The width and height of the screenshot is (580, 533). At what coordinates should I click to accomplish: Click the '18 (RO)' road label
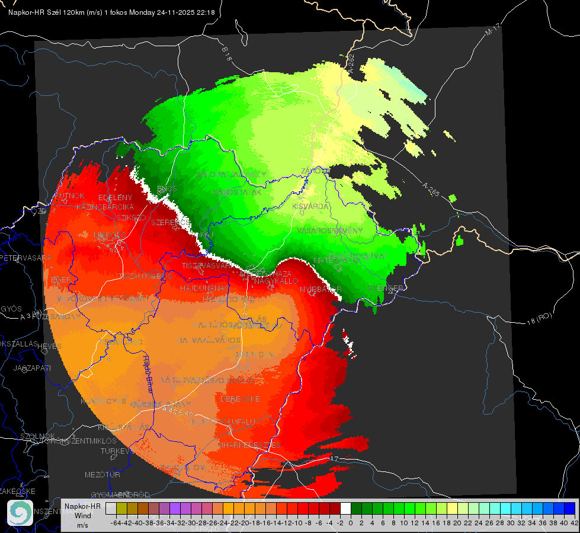pos(539,319)
